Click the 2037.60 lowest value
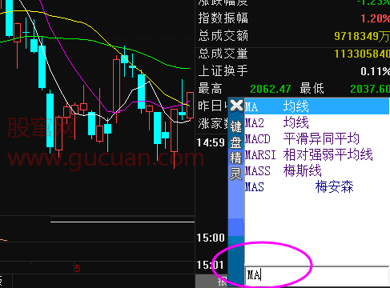 [x=370, y=89]
